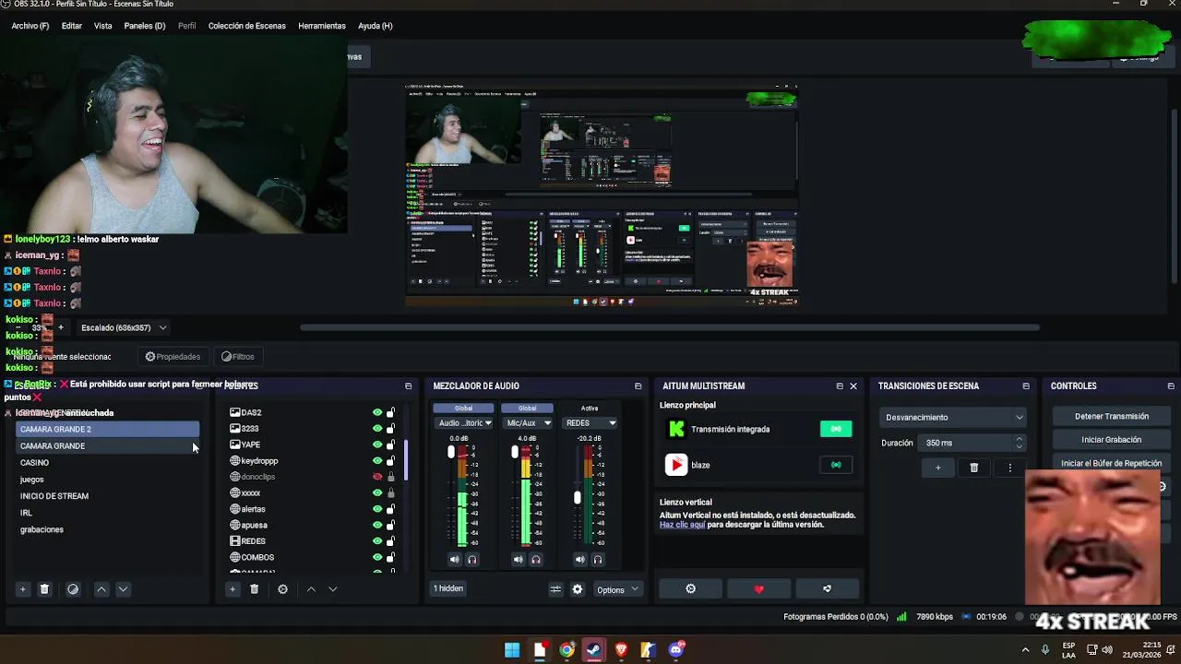Click Detener Transmisión button

click(x=1112, y=416)
